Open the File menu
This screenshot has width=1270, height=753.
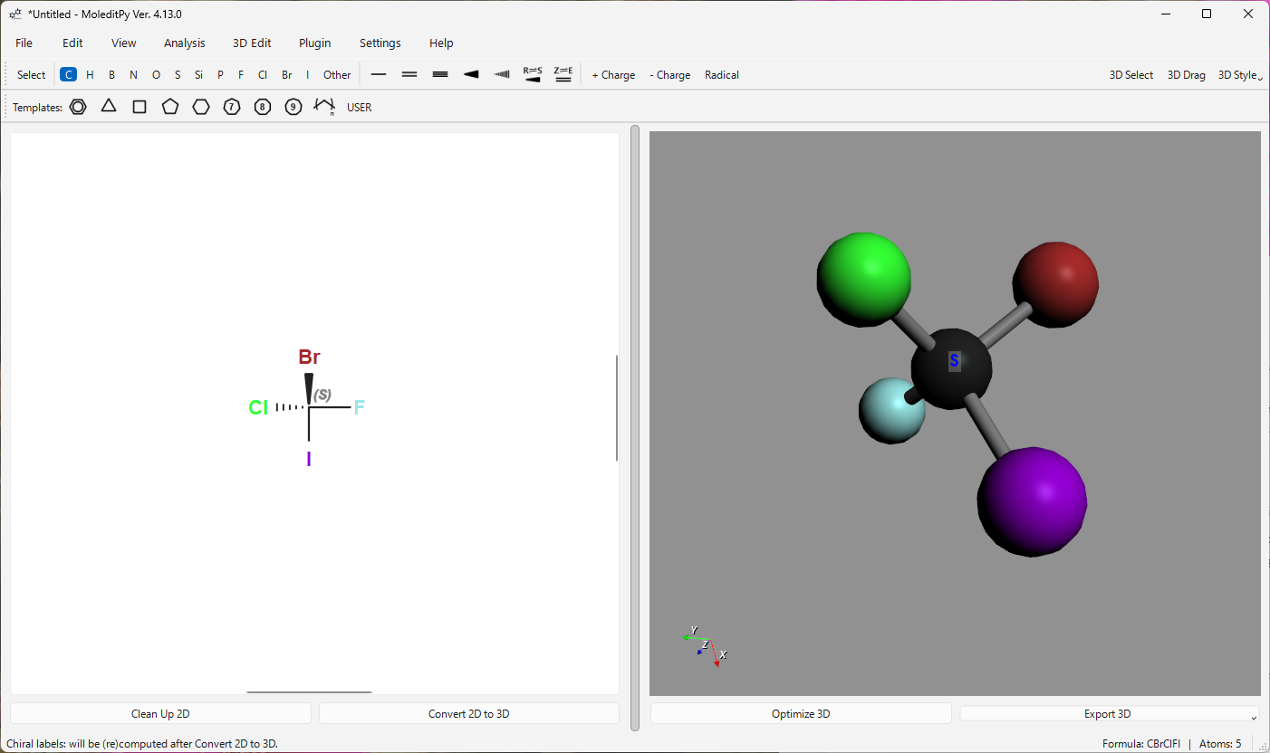[x=24, y=43]
